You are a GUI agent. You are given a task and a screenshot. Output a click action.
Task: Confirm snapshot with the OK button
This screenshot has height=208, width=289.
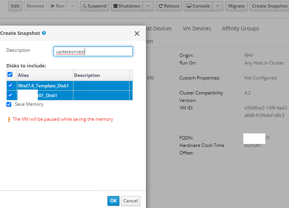(113, 201)
